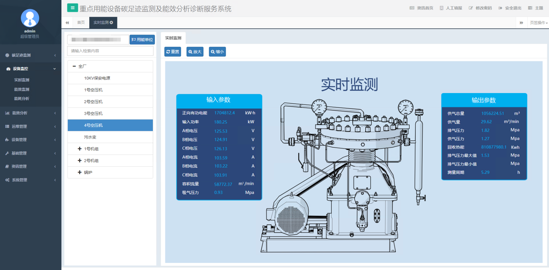549x270 pixels.
Task: Click the 实时监测 content tab
Action: [x=173, y=38]
